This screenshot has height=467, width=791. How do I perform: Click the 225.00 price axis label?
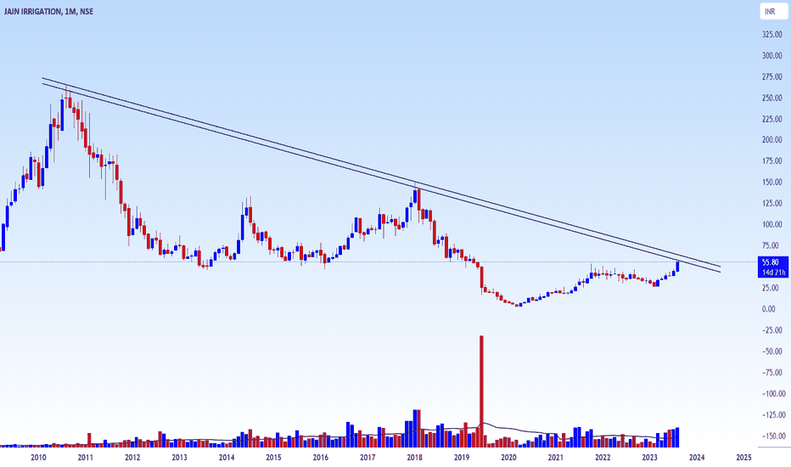pyautogui.click(x=772, y=119)
